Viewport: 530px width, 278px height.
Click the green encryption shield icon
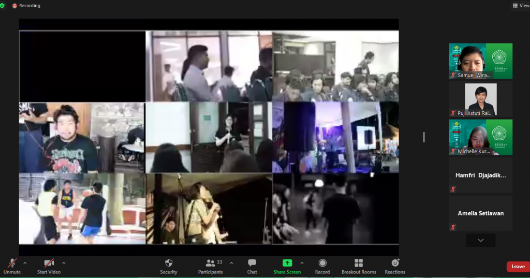click(3, 5)
